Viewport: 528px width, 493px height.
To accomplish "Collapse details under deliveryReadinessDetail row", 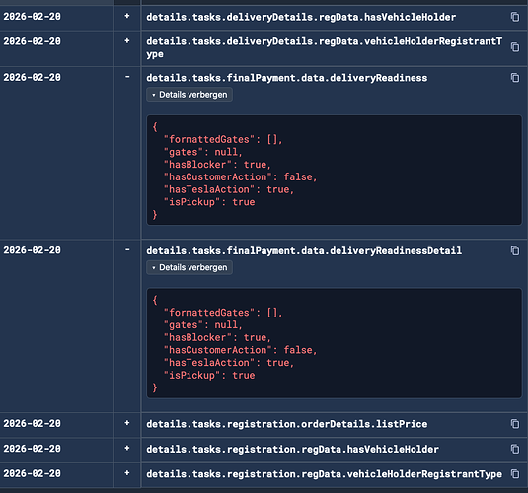I will [189, 267].
